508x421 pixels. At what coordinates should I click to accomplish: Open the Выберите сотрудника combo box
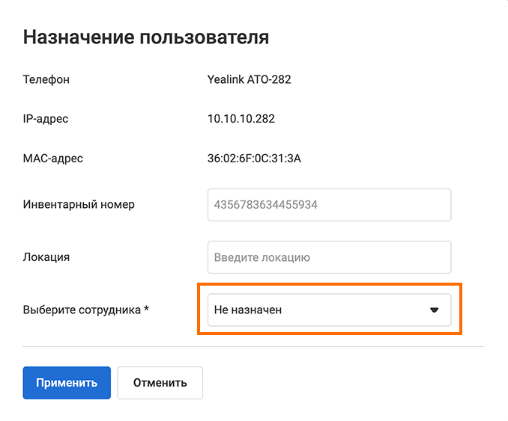[329, 310]
